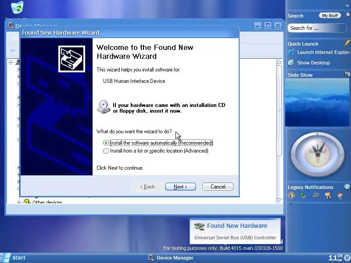This screenshot has height=263, width=351.
Task: Open the Launch Internet Explorer link
Action: [x=323, y=52]
